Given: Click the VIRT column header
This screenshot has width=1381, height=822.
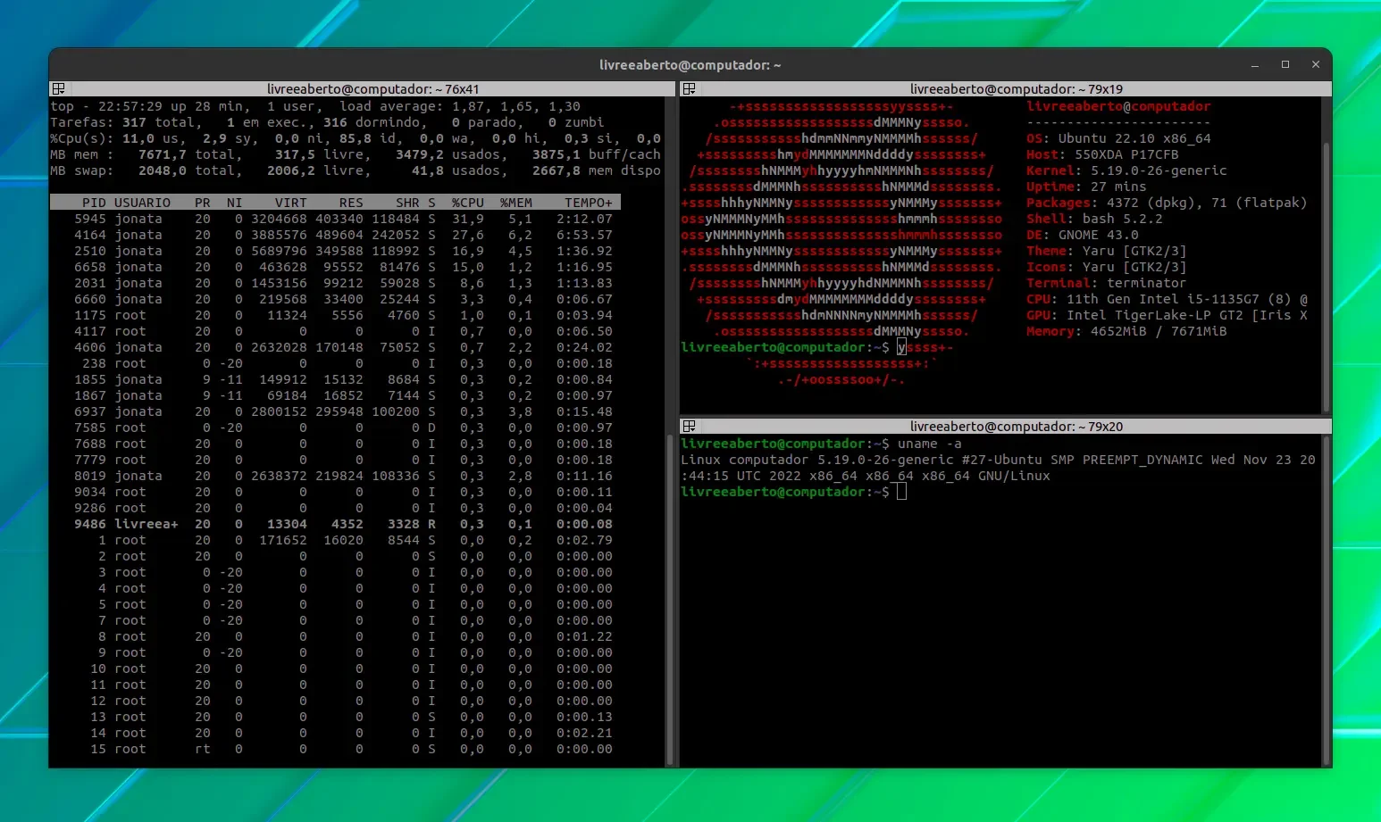Looking at the screenshot, I should 291,203.
